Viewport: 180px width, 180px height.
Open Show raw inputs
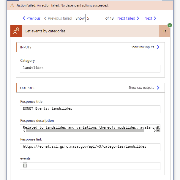[145, 47]
